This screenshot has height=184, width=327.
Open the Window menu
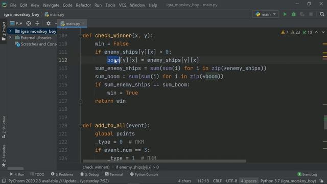(x=137, y=5)
